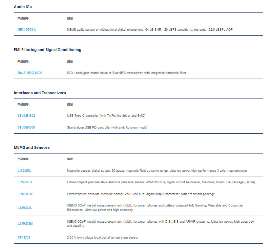The image size is (271, 248).
Task: Click the EMI Filtering and Signal Conditioning heading
Action: [x=47, y=50]
